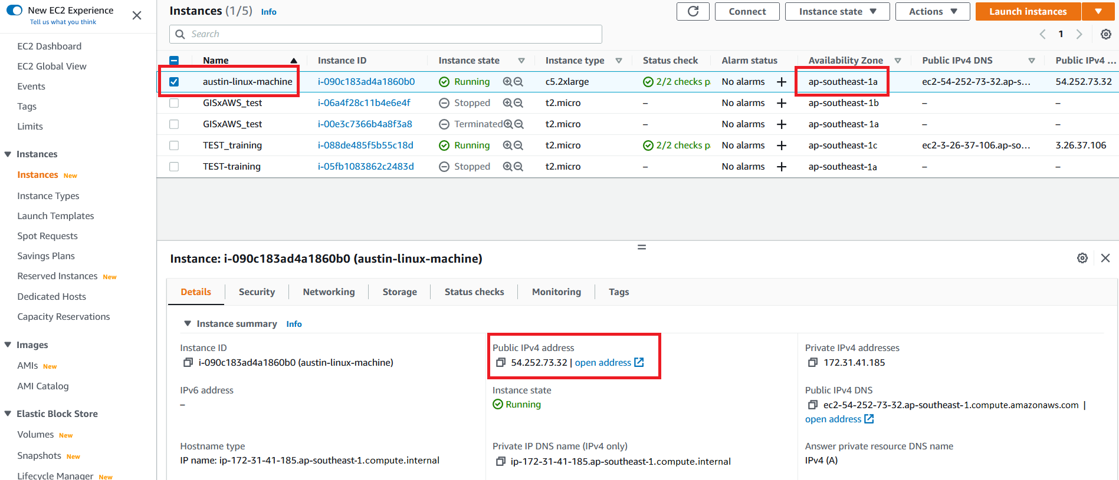Open table preferences gear icon
Screen dimensions: 1119x480
pyautogui.click(x=1106, y=34)
